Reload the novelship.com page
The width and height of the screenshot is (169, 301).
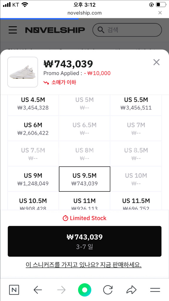tap(108, 290)
